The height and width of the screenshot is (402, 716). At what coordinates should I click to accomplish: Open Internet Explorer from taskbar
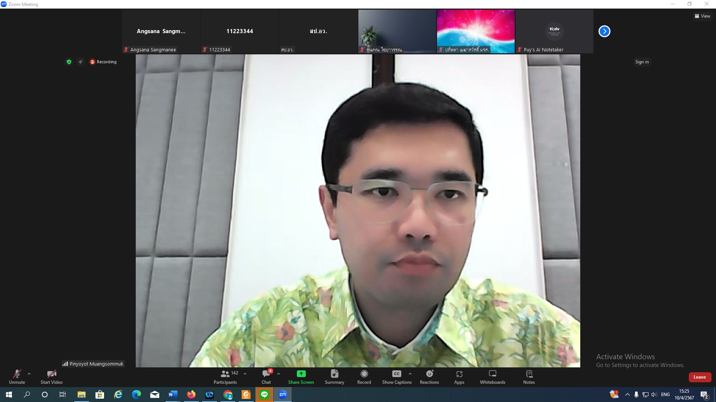(118, 395)
